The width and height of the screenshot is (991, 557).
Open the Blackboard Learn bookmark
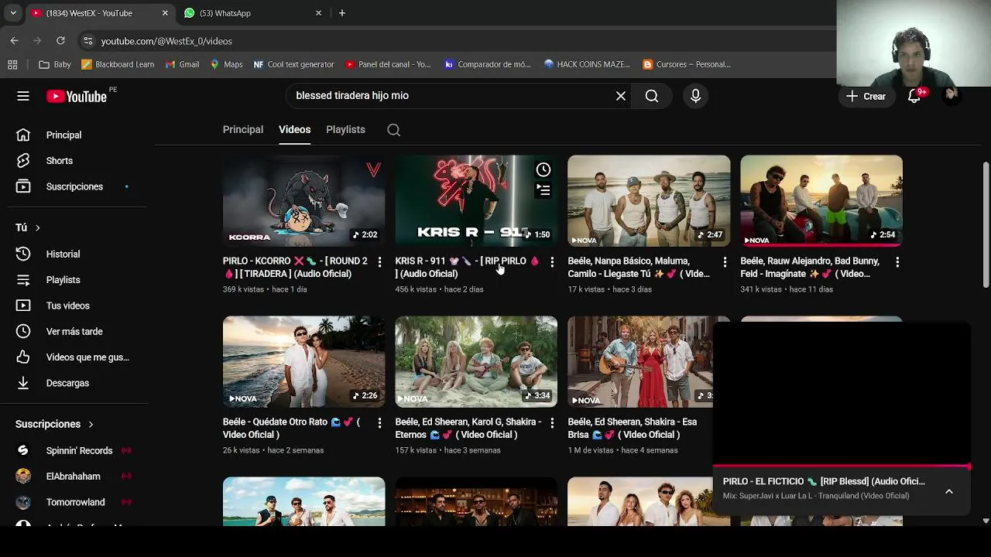coord(118,65)
